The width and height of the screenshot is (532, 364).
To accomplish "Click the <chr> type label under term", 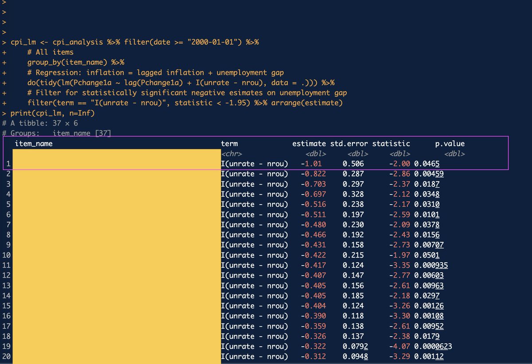I will 231,154.
